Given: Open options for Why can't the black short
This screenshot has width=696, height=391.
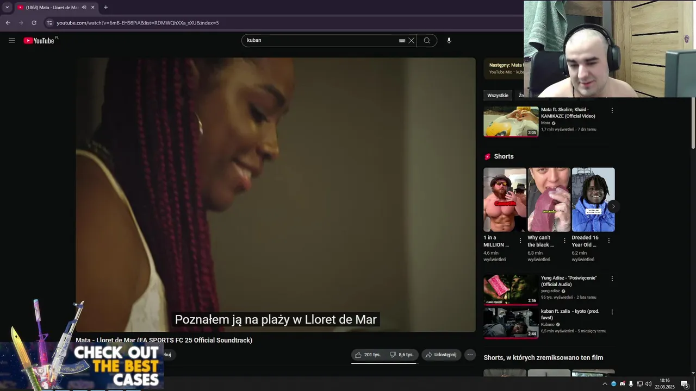Looking at the screenshot, I should [564, 241].
